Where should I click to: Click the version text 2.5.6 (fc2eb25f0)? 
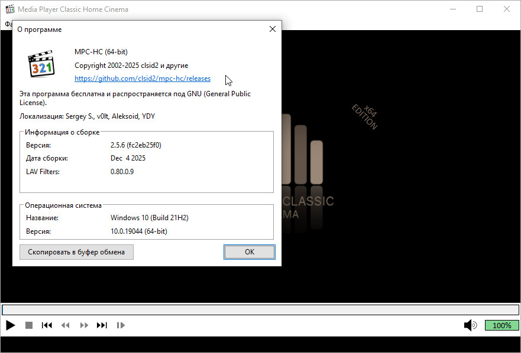[x=135, y=145]
